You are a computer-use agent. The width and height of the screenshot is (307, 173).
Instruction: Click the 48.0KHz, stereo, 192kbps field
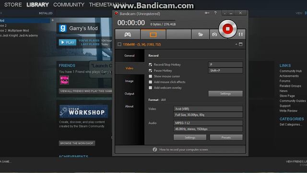tap(208, 129)
